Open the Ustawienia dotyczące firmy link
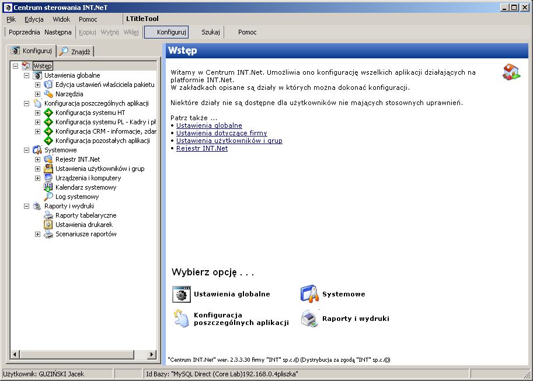 [x=222, y=133]
